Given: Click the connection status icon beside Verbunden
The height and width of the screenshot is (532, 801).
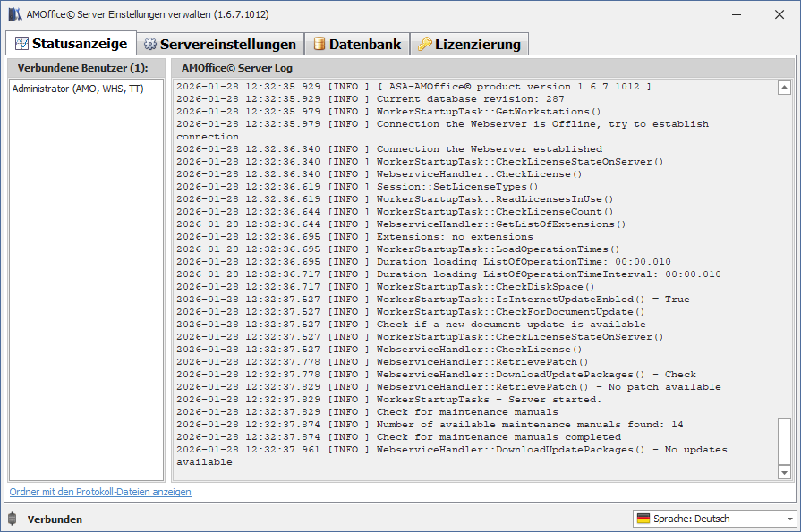Looking at the screenshot, I should [12, 519].
